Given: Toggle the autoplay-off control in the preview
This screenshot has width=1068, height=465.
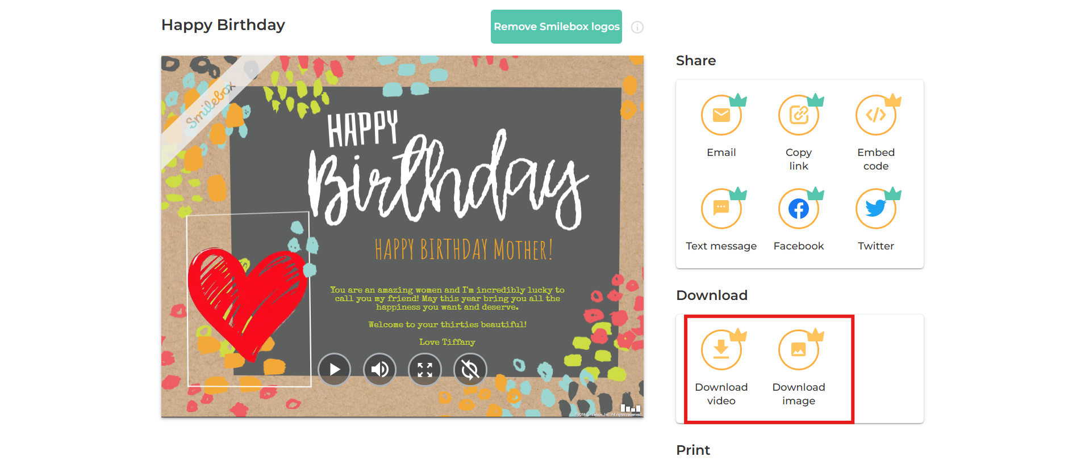Looking at the screenshot, I should click(470, 369).
